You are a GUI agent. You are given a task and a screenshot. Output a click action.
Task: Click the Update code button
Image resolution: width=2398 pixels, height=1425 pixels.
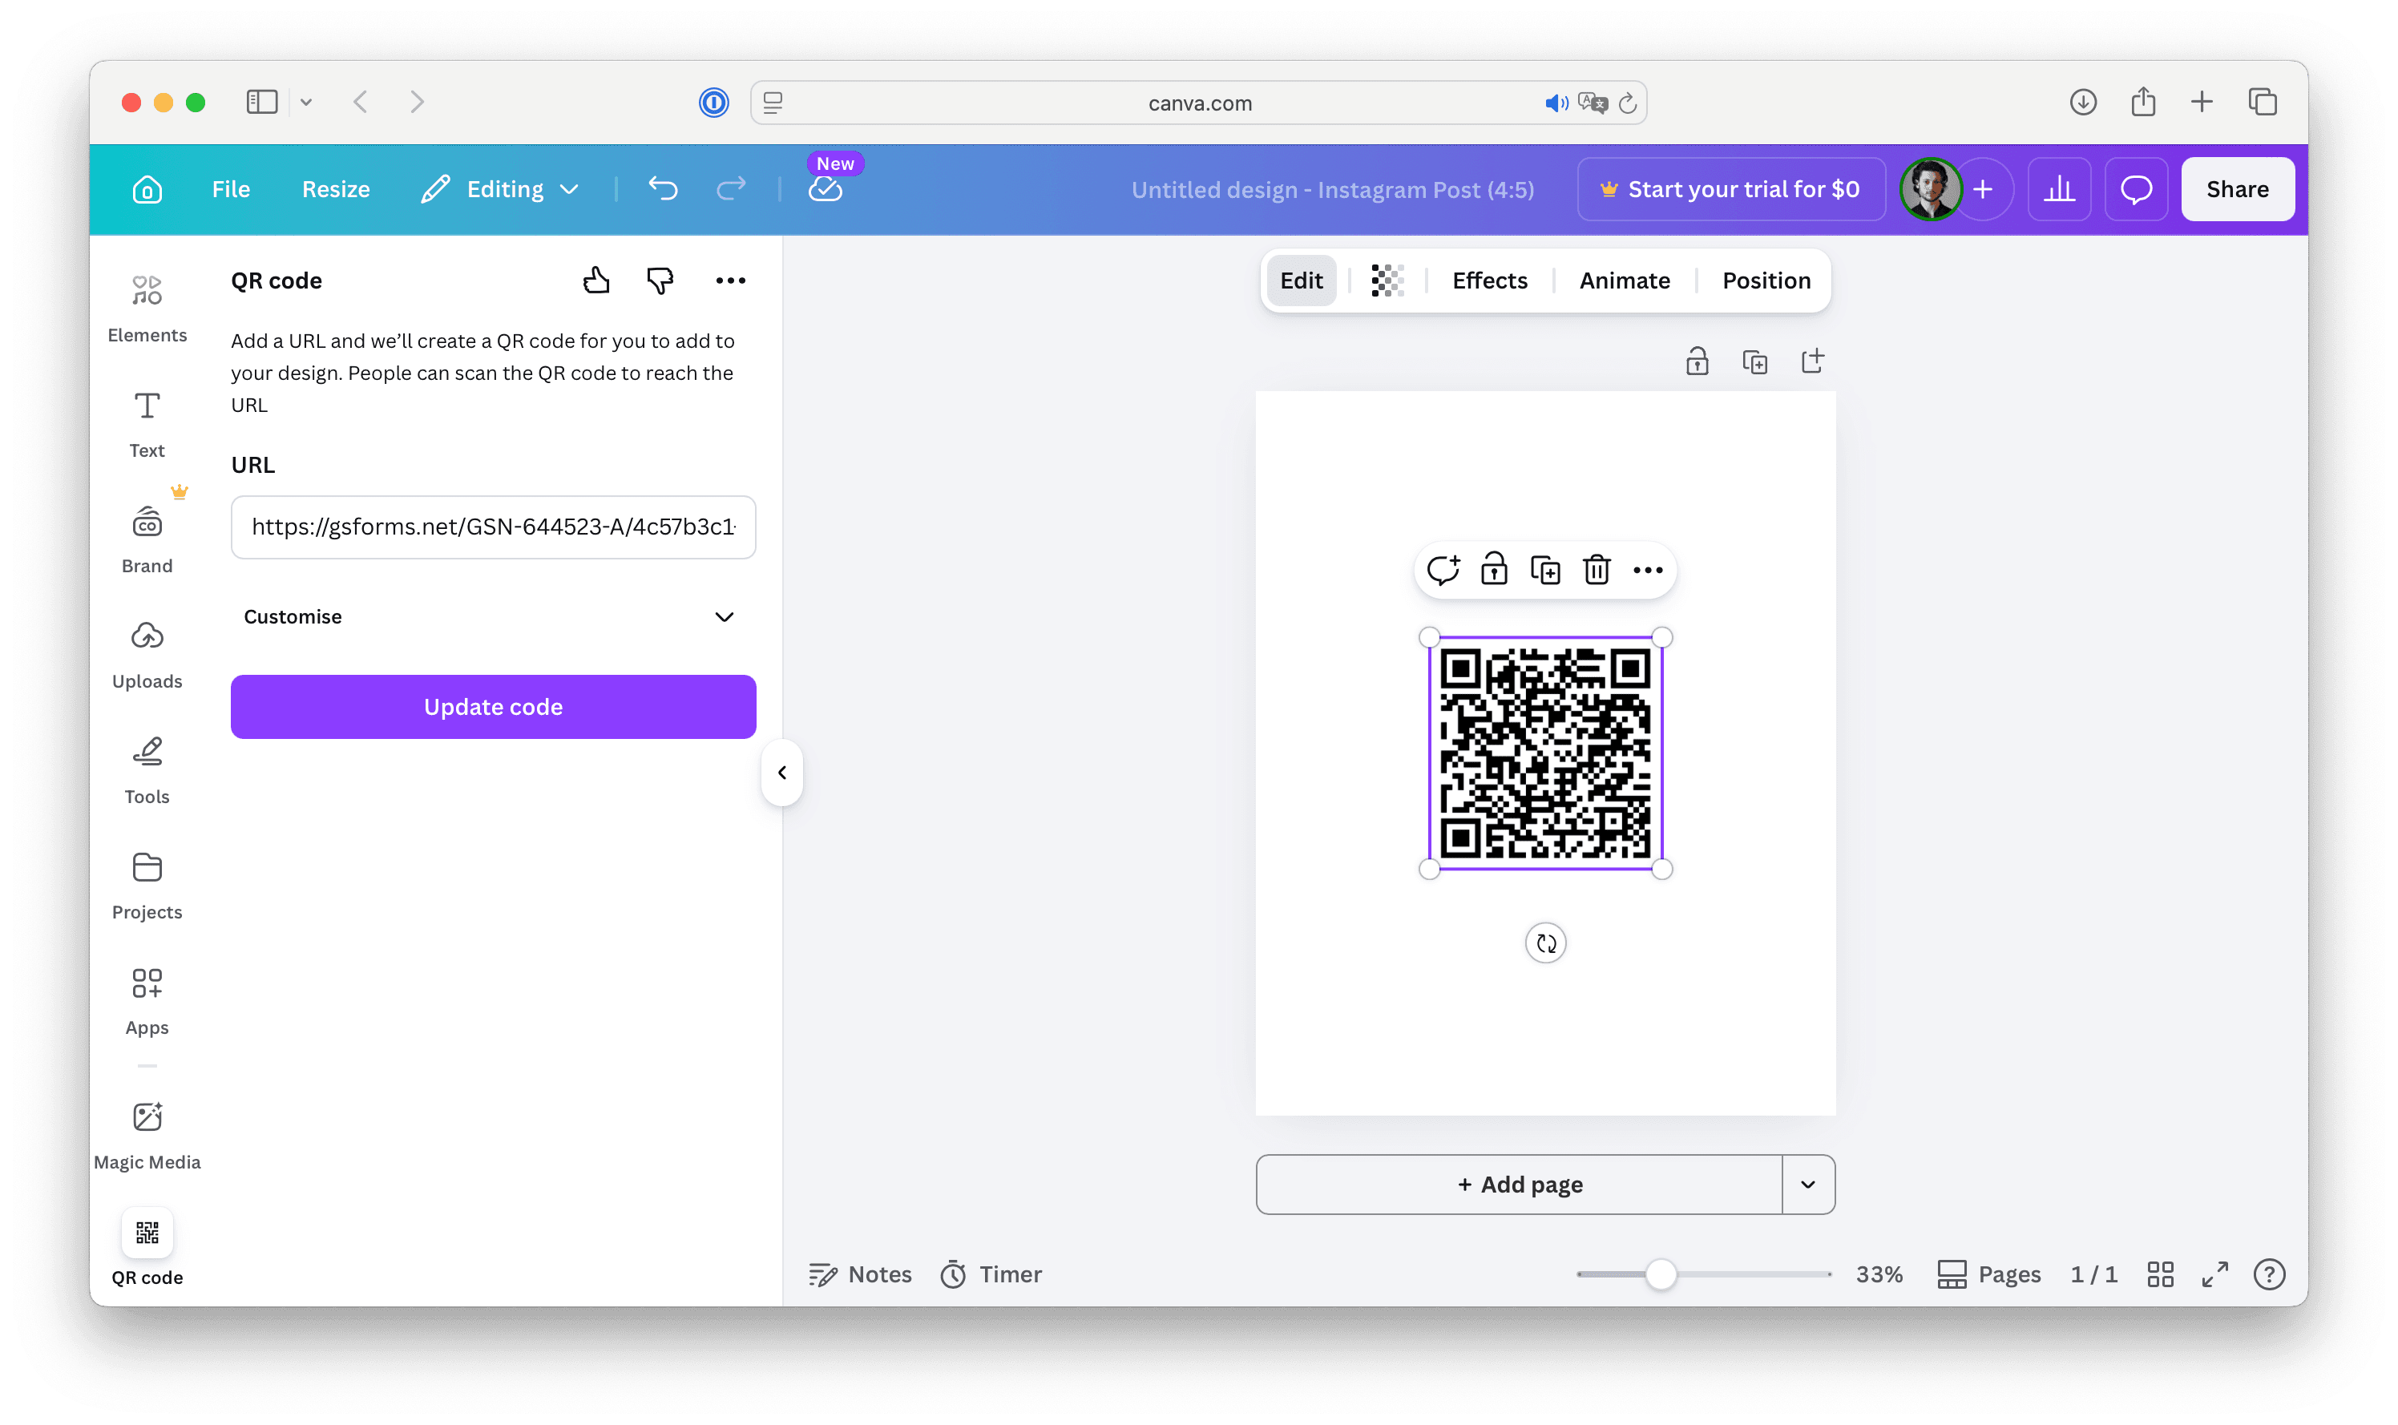pos(494,707)
